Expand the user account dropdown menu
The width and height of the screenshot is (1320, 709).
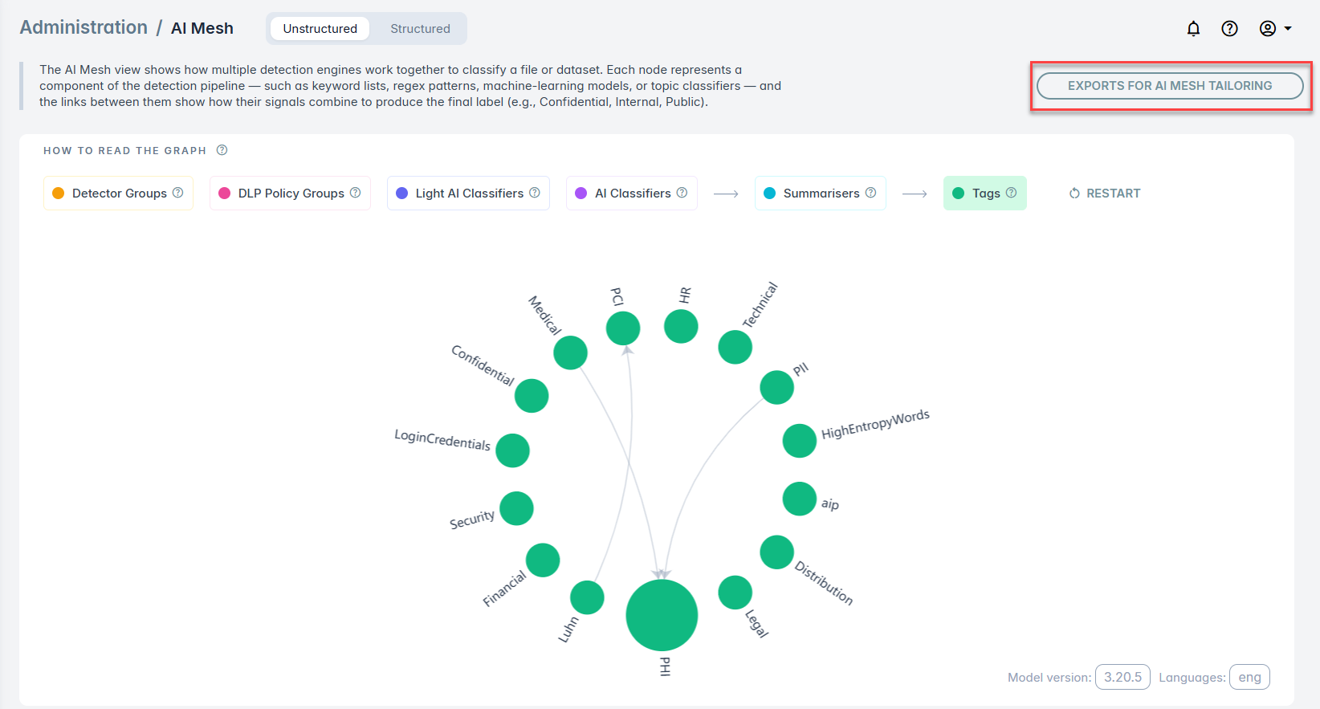(x=1275, y=29)
